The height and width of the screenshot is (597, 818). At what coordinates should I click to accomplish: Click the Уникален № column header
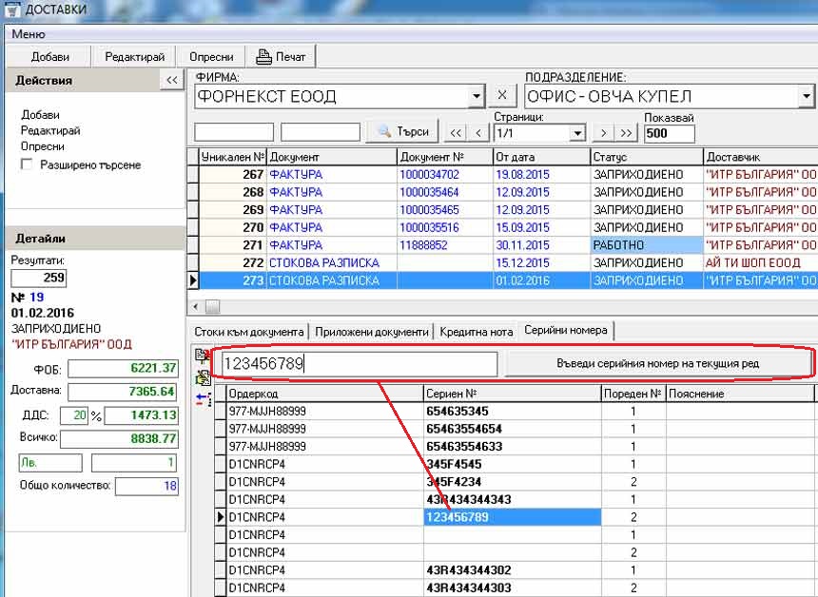coord(233,157)
